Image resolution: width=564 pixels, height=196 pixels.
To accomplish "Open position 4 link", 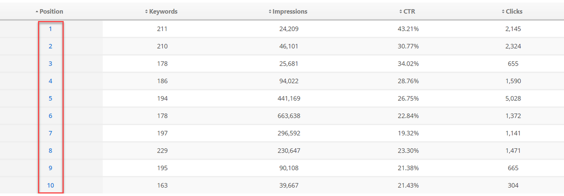I will coord(50,81).
